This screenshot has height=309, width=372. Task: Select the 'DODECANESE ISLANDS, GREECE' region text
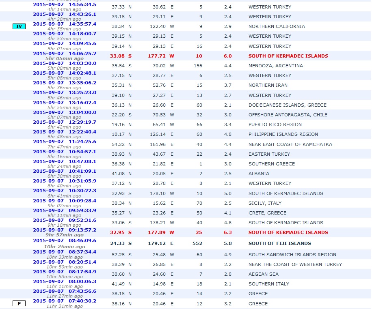point(288,105)
